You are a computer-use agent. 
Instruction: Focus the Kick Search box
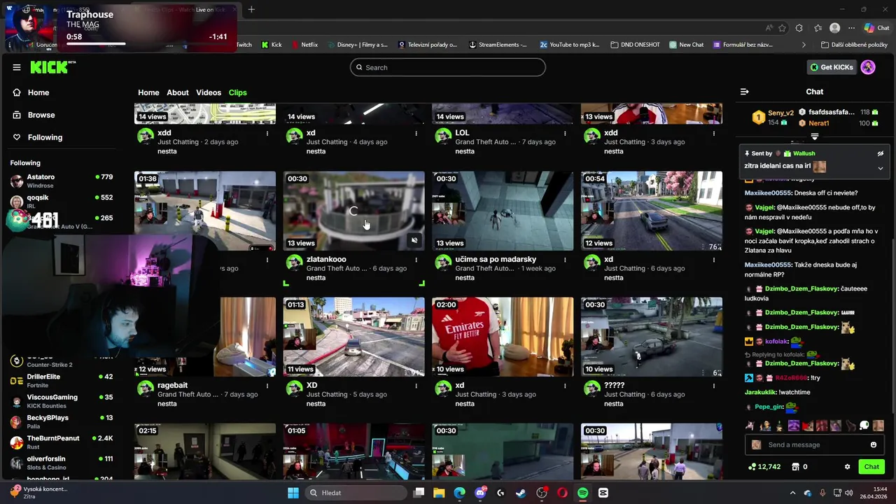(x=448, y=67)
